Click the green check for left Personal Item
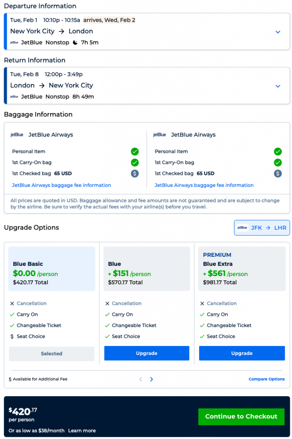 pos(135,151)
